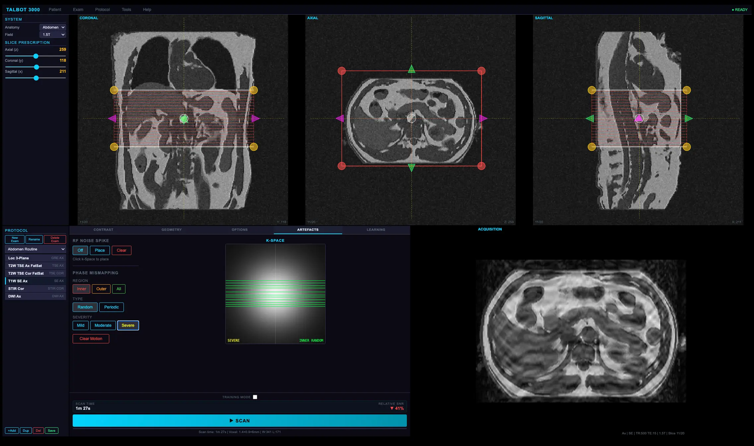Click right green arrow handle in Sagittal view

pos(689,118)
